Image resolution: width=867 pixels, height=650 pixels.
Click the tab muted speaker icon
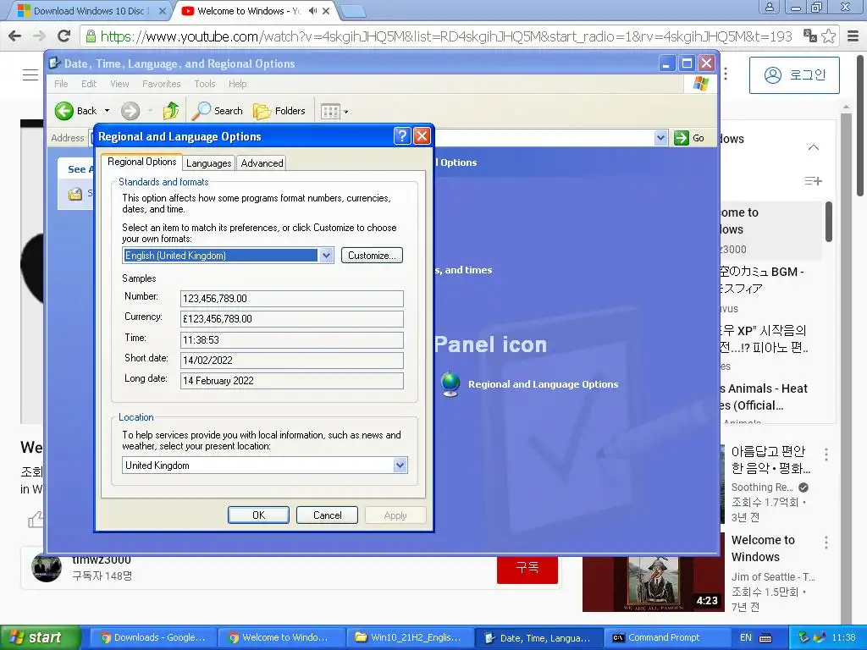click(312, 10)
